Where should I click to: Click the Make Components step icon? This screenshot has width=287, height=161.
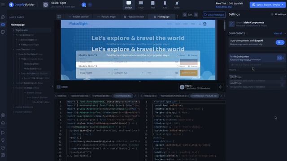(232, 24)
